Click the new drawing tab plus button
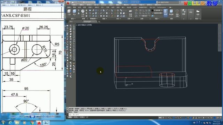This screenshot has width=223, height=125. [99, 22]
